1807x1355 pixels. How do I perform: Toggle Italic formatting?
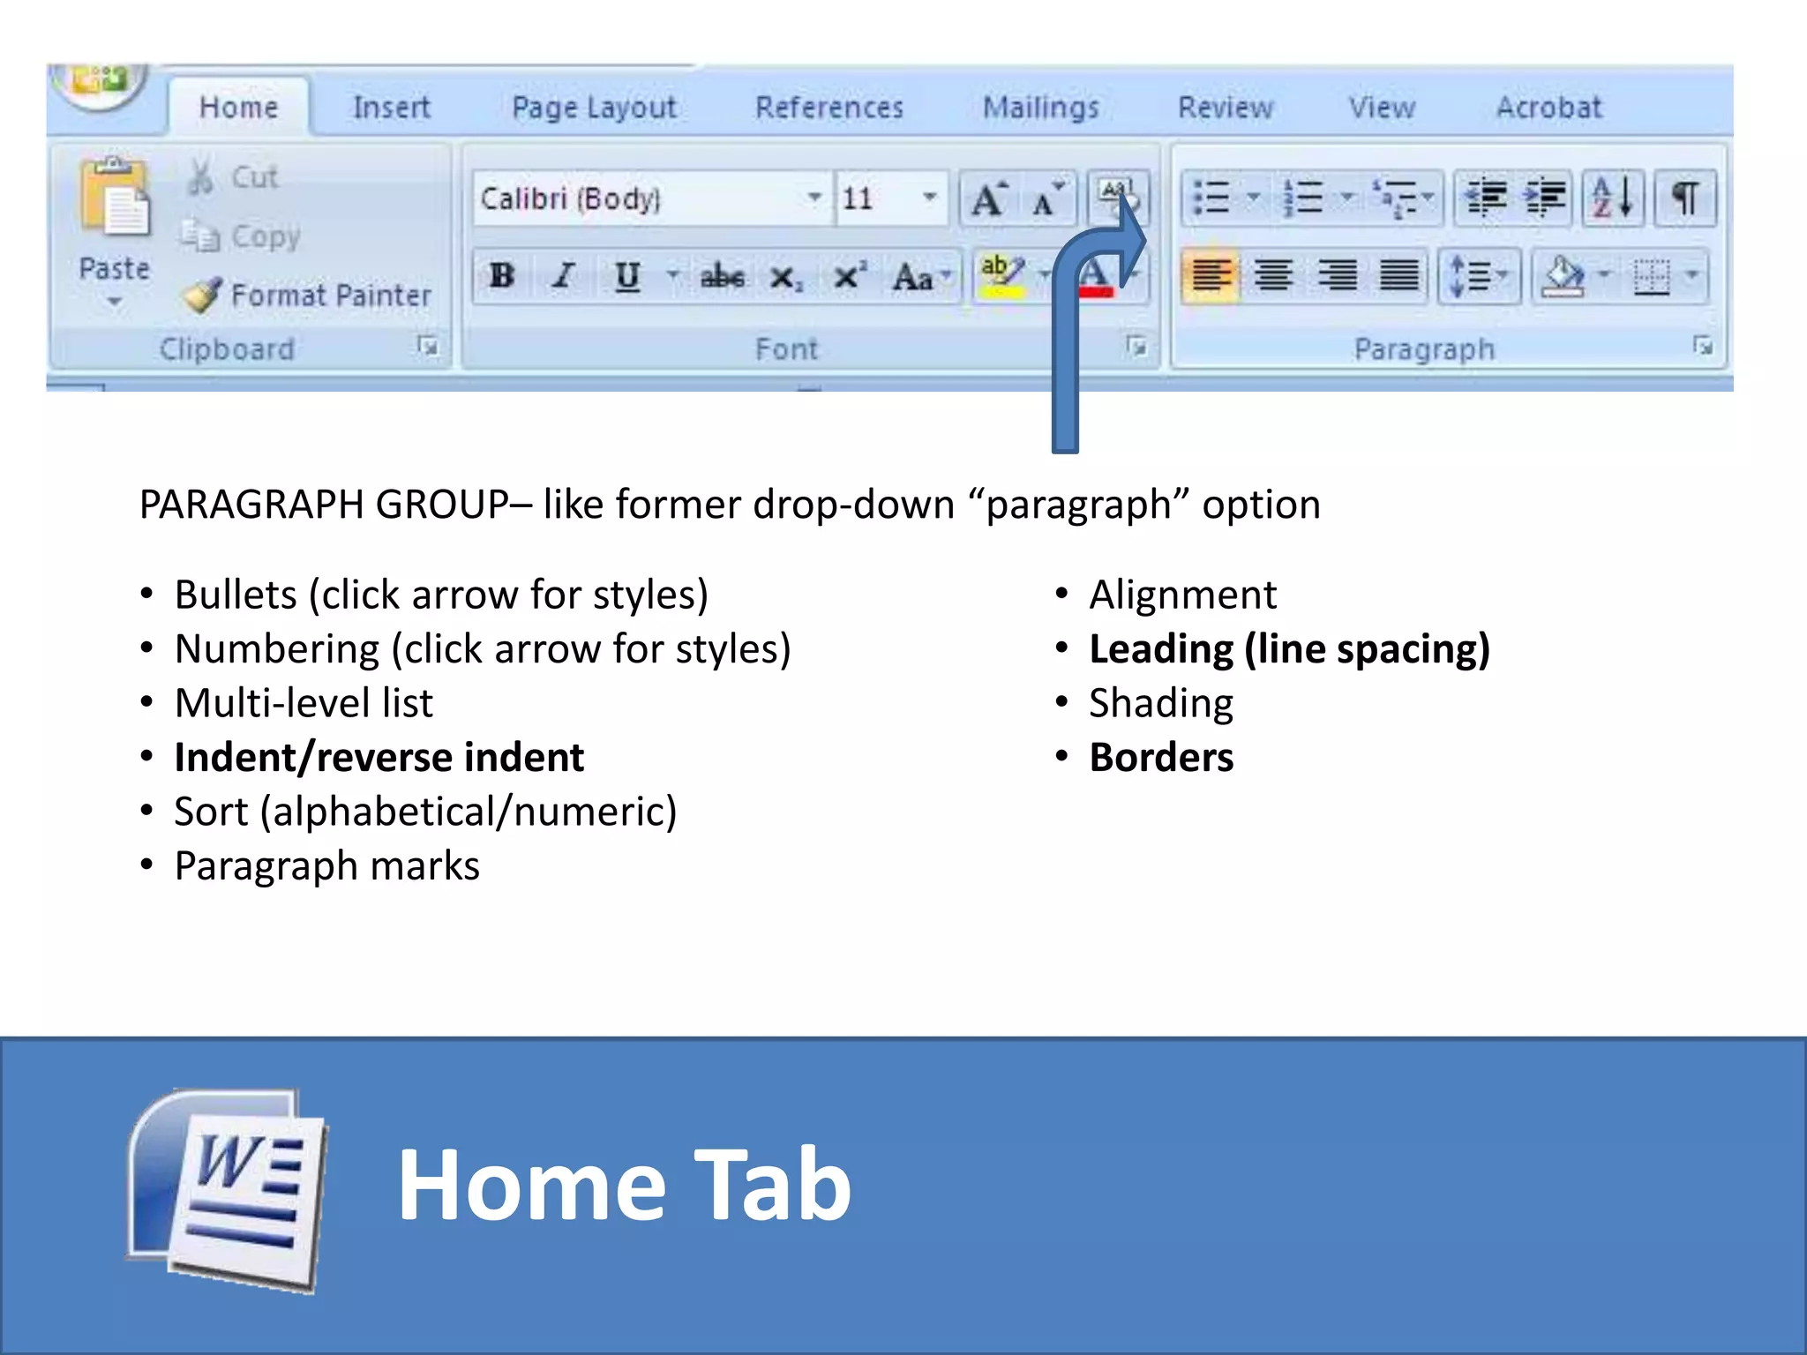(x=563, y=276)
